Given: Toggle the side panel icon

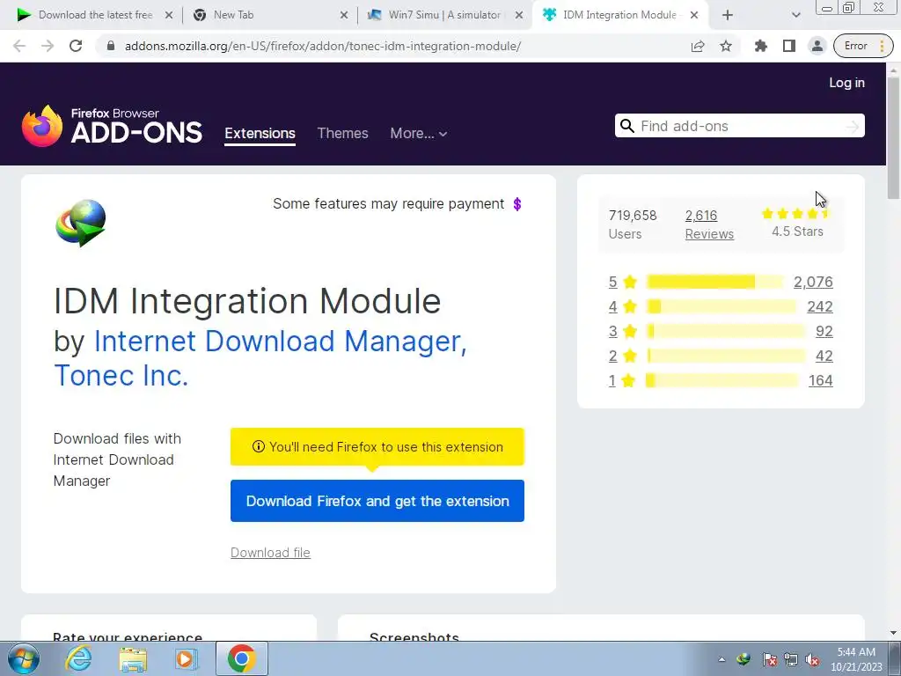Looking at the screenshot, I should click(789, 46).
